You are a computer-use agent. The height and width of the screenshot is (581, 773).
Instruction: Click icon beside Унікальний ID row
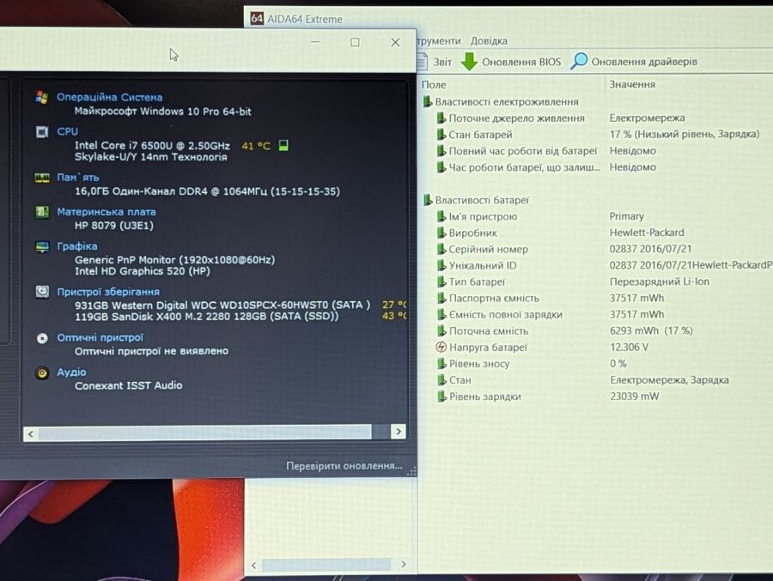coord(441,266)
